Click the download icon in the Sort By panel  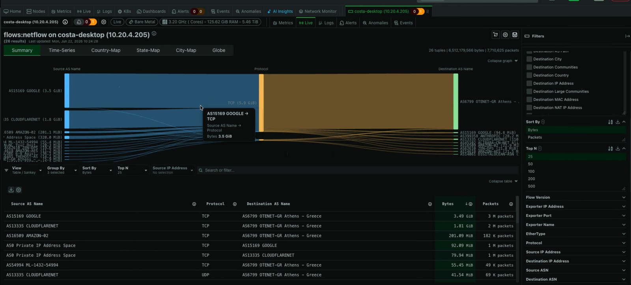point(618,122)
